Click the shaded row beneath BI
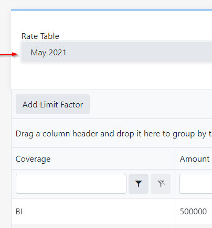Screen dimensions: 212x228 (x=112, y=226)
